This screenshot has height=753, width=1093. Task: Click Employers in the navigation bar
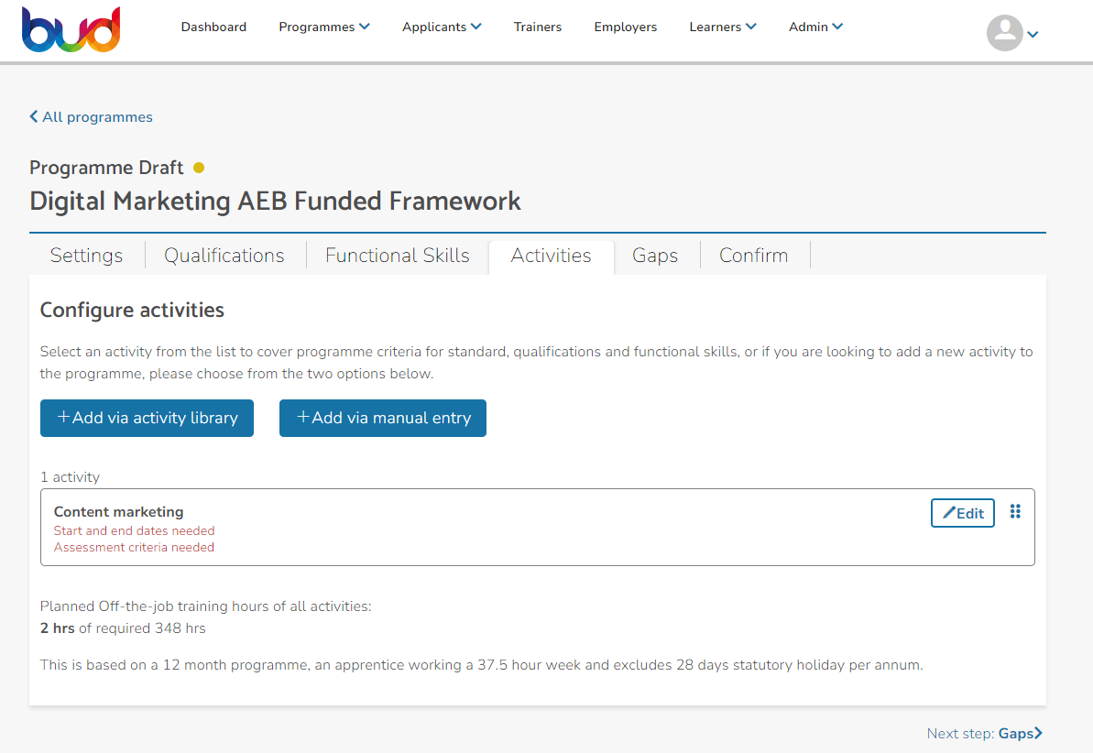(626, 27)
